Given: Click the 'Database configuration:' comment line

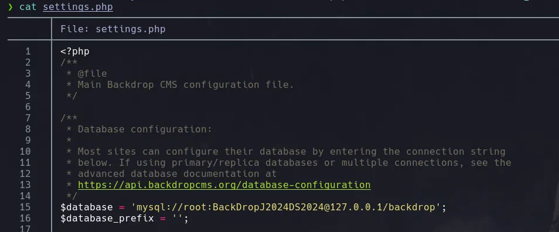Looking at the screenshot, I should pyautogui.click(x=145, y=129).
